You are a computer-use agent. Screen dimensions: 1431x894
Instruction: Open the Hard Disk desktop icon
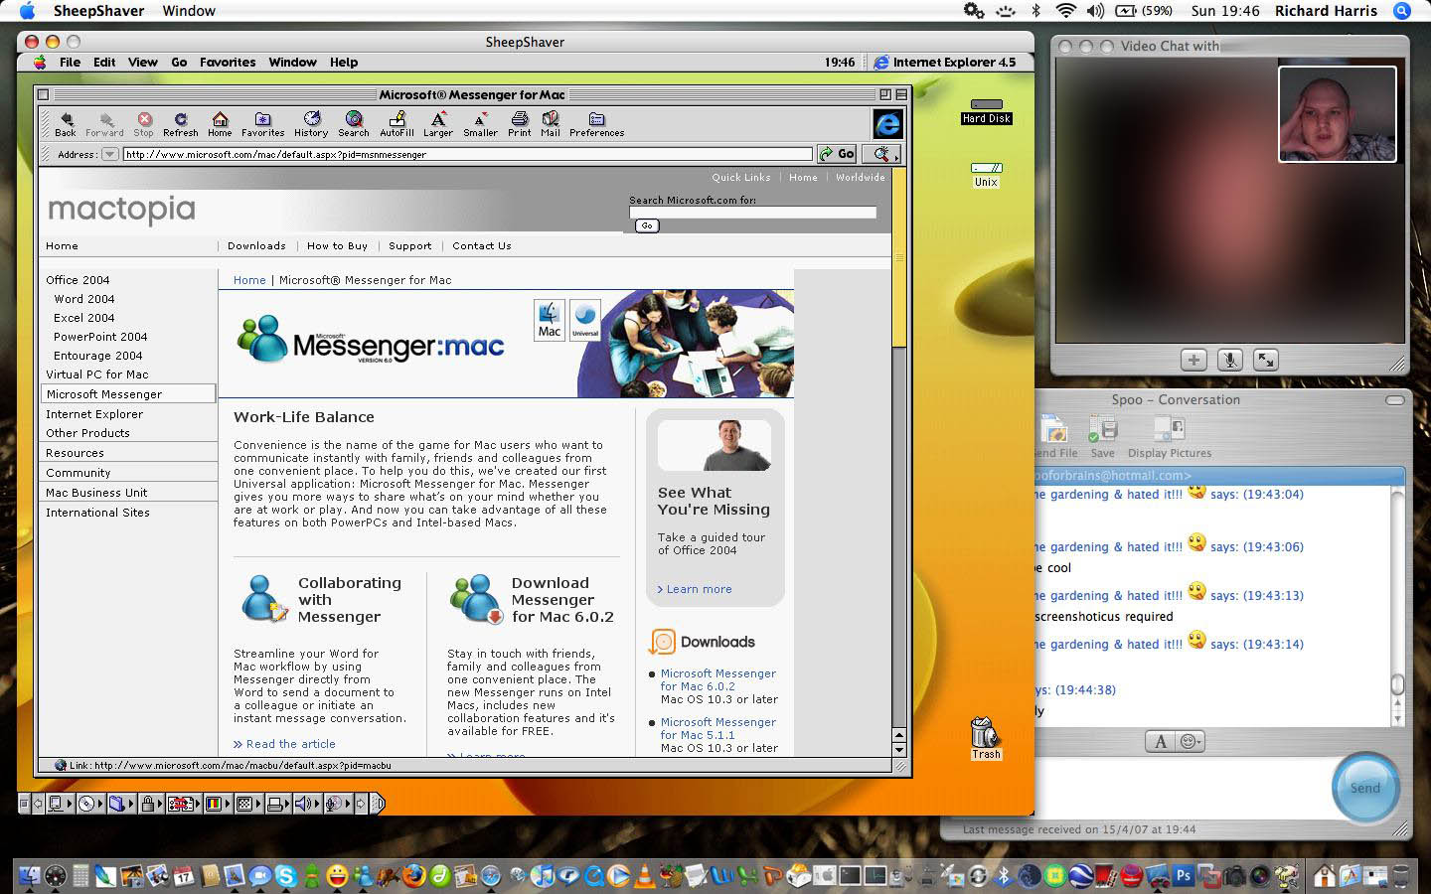[986, 111]
